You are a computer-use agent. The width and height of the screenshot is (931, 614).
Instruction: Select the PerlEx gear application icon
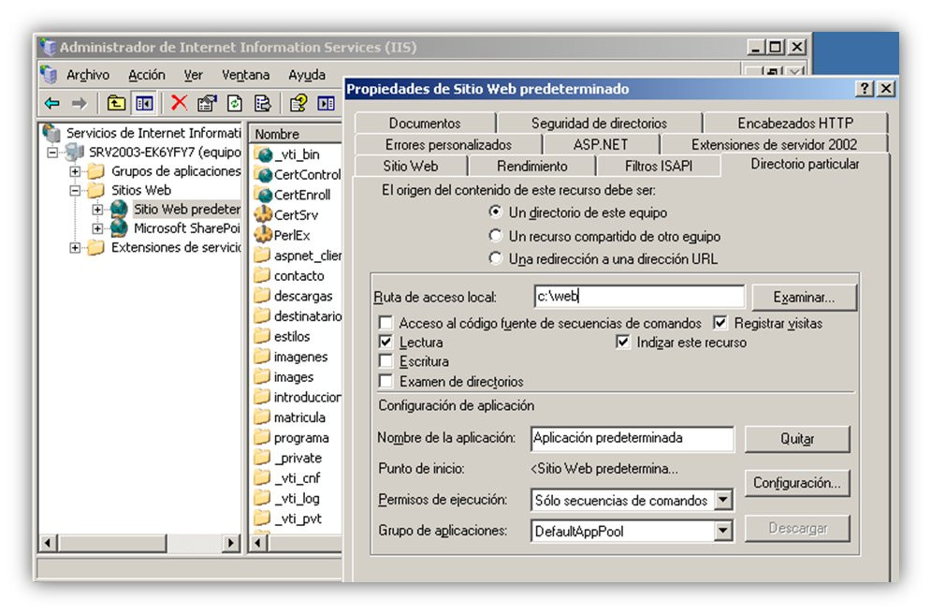pos(263,235)
